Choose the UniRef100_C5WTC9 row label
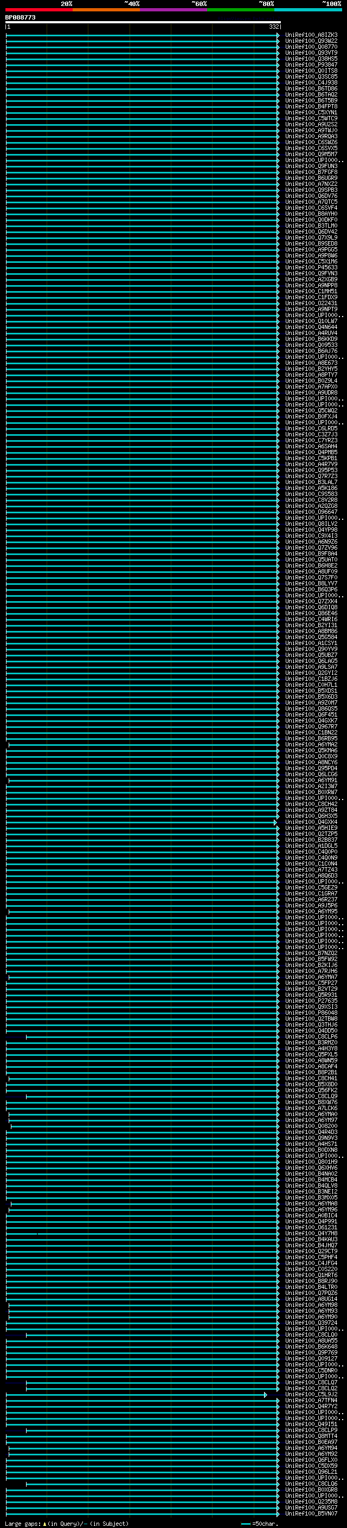 tap(311, 119)
